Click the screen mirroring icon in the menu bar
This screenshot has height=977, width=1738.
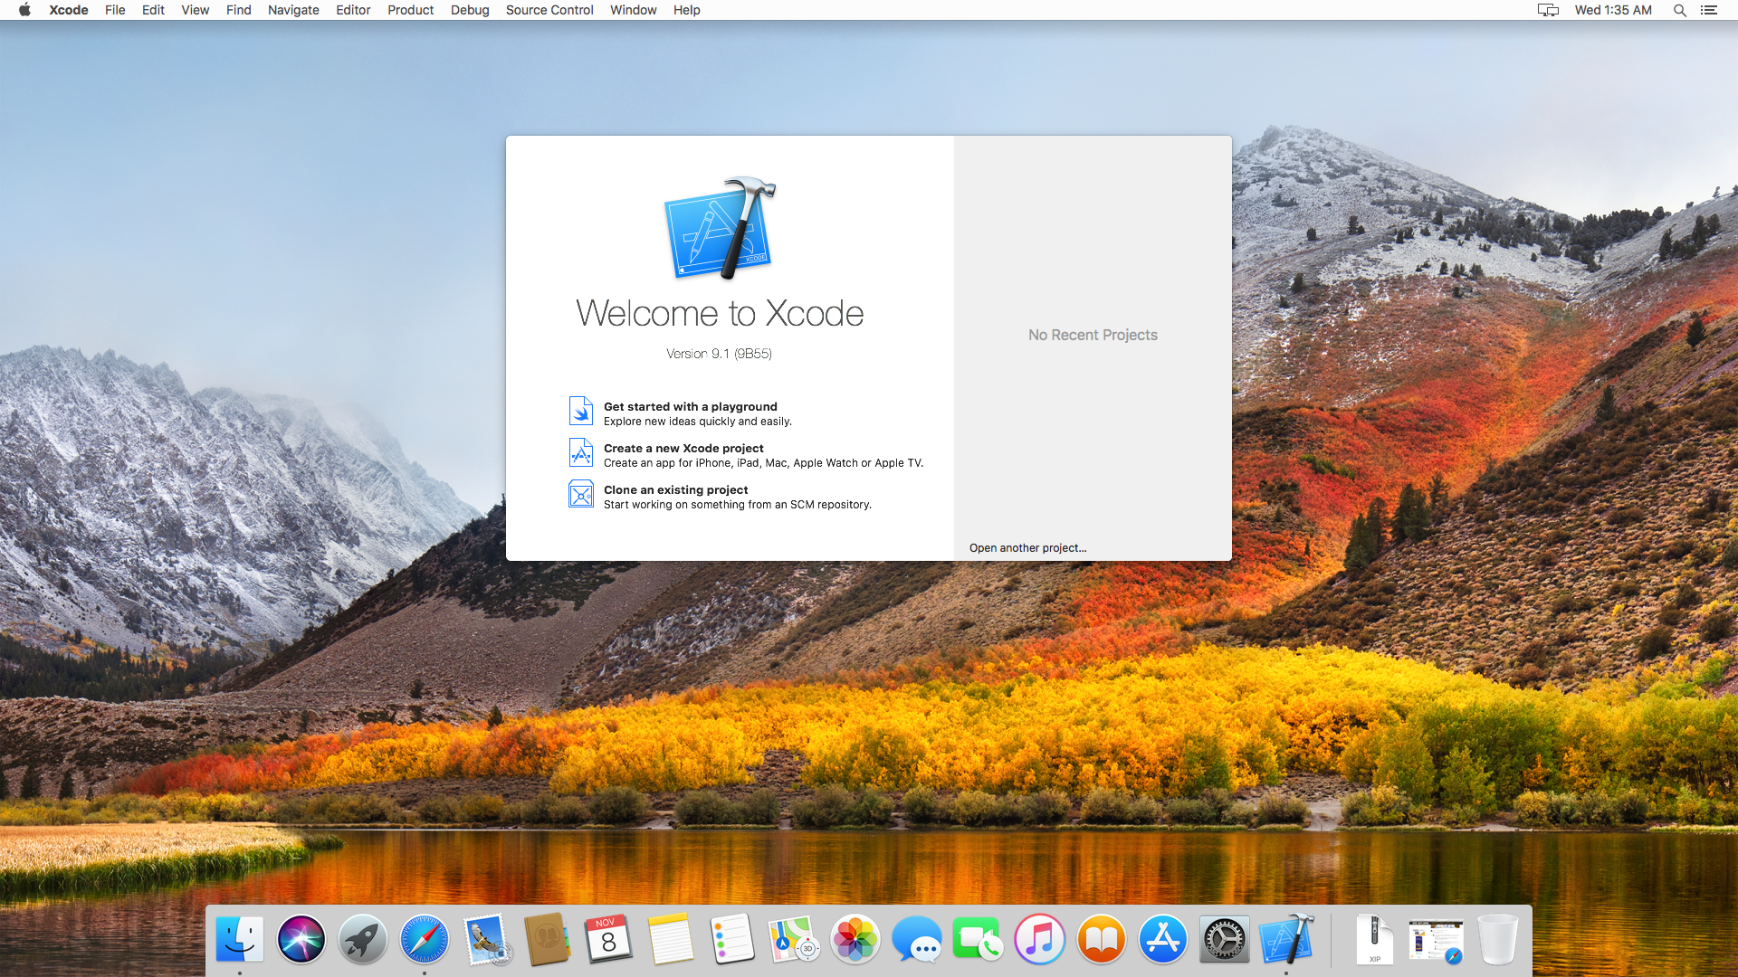pos(1548,10)
